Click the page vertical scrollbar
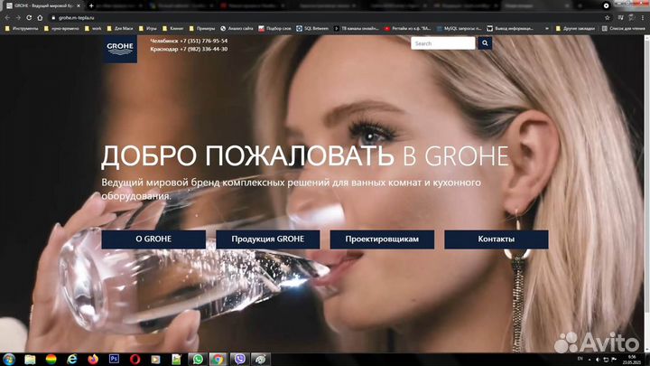This screenshot has width=650, height=366. click(x=646, y=193)
